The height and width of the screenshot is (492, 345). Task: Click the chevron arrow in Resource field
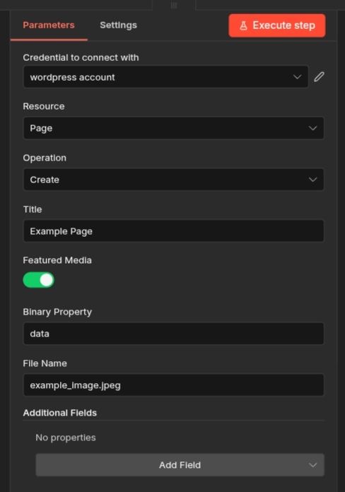(x=312, y=128)
